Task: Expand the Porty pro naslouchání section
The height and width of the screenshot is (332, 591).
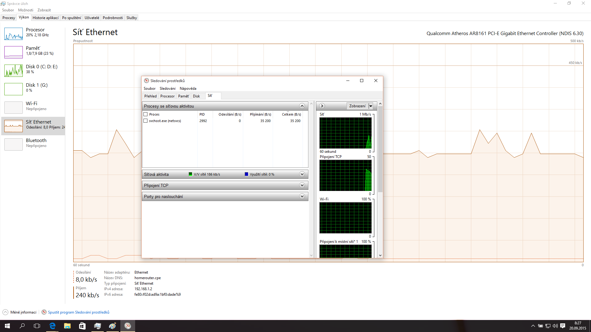Action: [302, 196]
